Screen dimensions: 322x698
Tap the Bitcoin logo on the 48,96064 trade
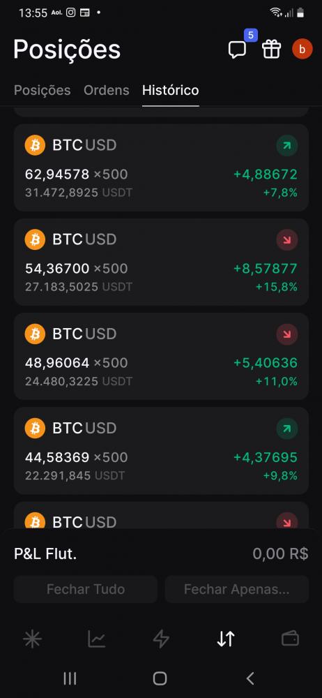[x=35, y=334]
